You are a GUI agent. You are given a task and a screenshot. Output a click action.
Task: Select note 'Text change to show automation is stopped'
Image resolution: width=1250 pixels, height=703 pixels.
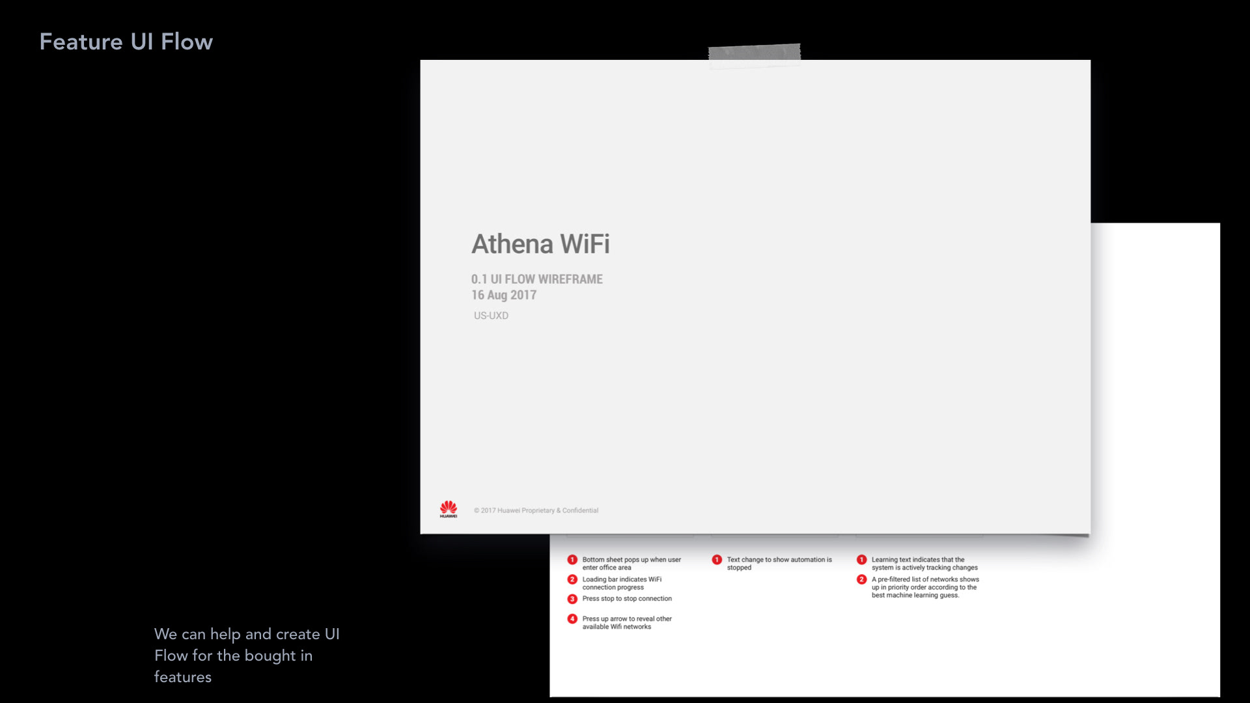coord(779,564)
